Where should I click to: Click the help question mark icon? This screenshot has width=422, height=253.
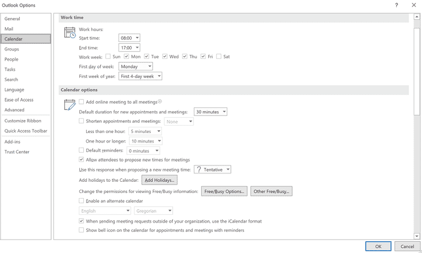[x=397, y=5]
